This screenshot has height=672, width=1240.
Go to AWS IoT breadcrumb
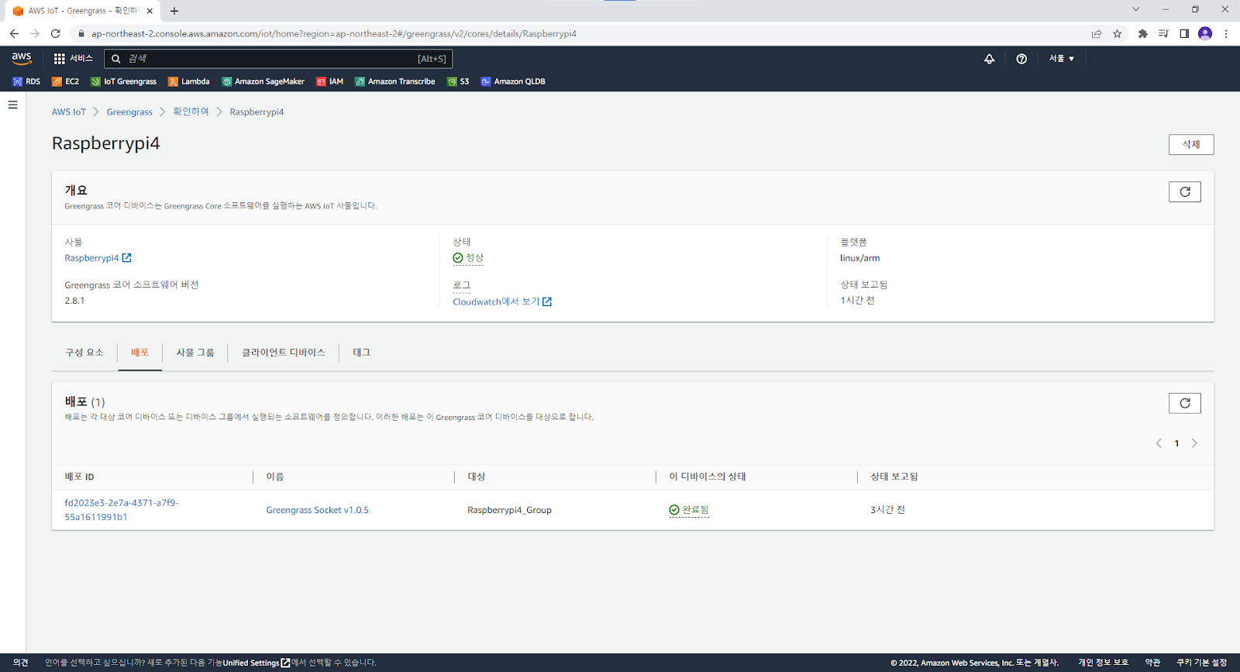click(69, 112)
